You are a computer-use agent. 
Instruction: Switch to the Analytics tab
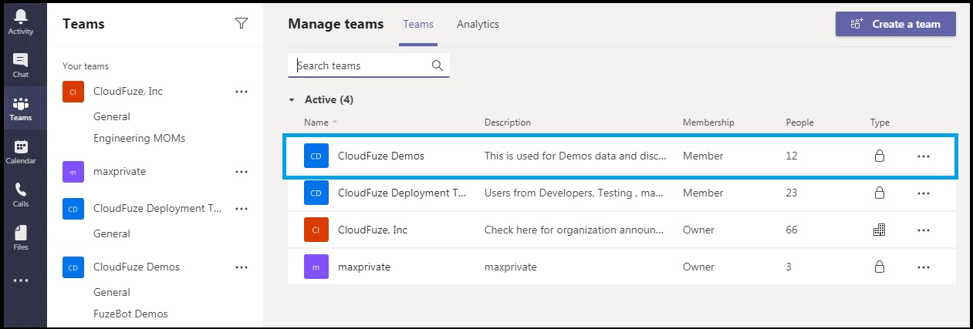[x=478, y=24]
